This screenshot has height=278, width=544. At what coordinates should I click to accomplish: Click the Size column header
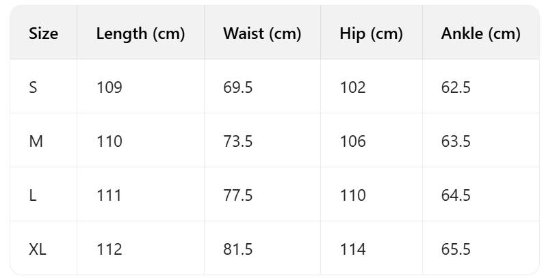44,33
